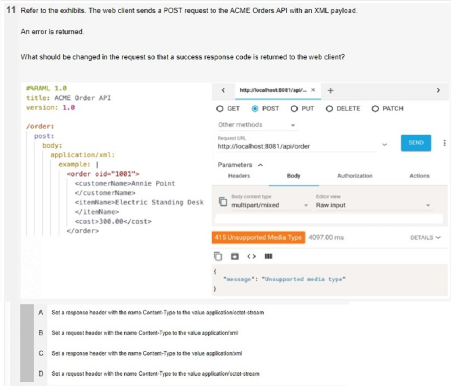Screen dimensions: 451x386
Task: Choose answer A, response header octet-stream
Action: click(x=157, y=312)
